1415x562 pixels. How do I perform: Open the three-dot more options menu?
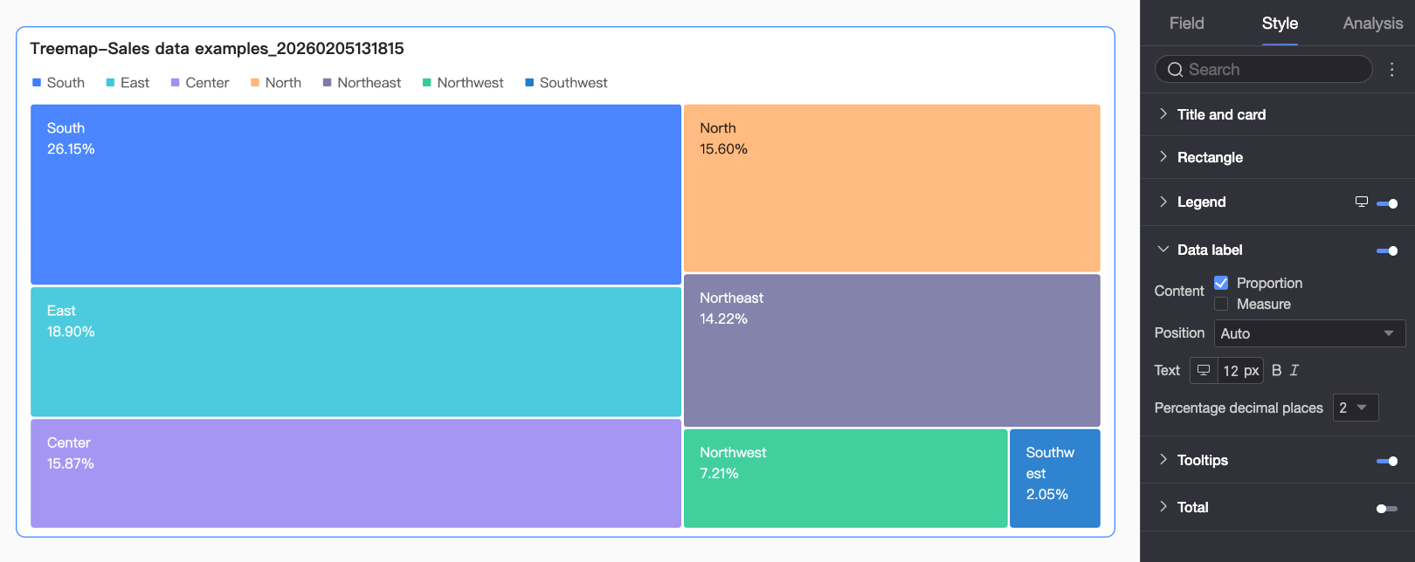pyautogui.click(x=1392, y=70)
